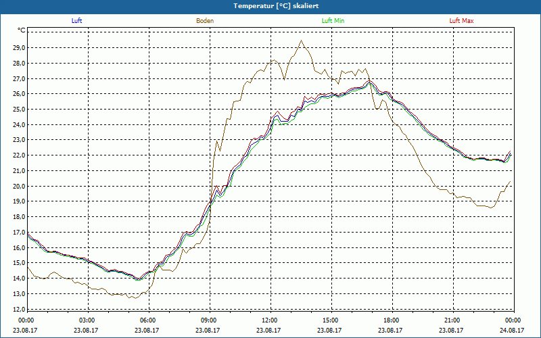Click the 22,0 y-axis value

pos(20,155)
